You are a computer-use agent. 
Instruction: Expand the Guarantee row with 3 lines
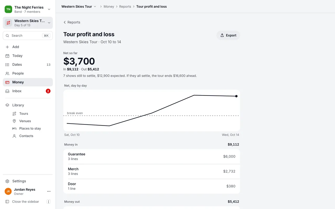pyautogui.click(x=152, y=156)
